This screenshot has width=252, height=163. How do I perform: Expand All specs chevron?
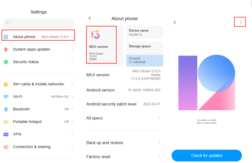tap(159, 118)
